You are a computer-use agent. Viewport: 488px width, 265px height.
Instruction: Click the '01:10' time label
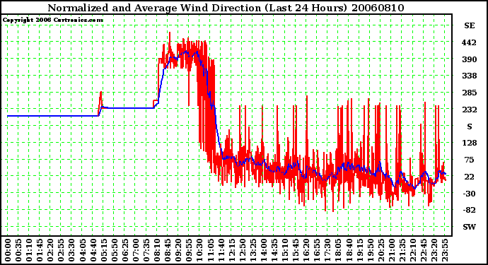click(29, 250)
